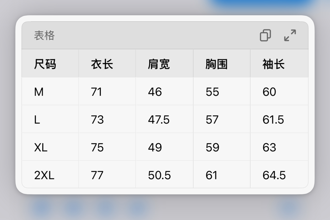This screenshot has width=330, height=220.
Task: Click sleeve length value 64.5
Action: click(274, 175)
